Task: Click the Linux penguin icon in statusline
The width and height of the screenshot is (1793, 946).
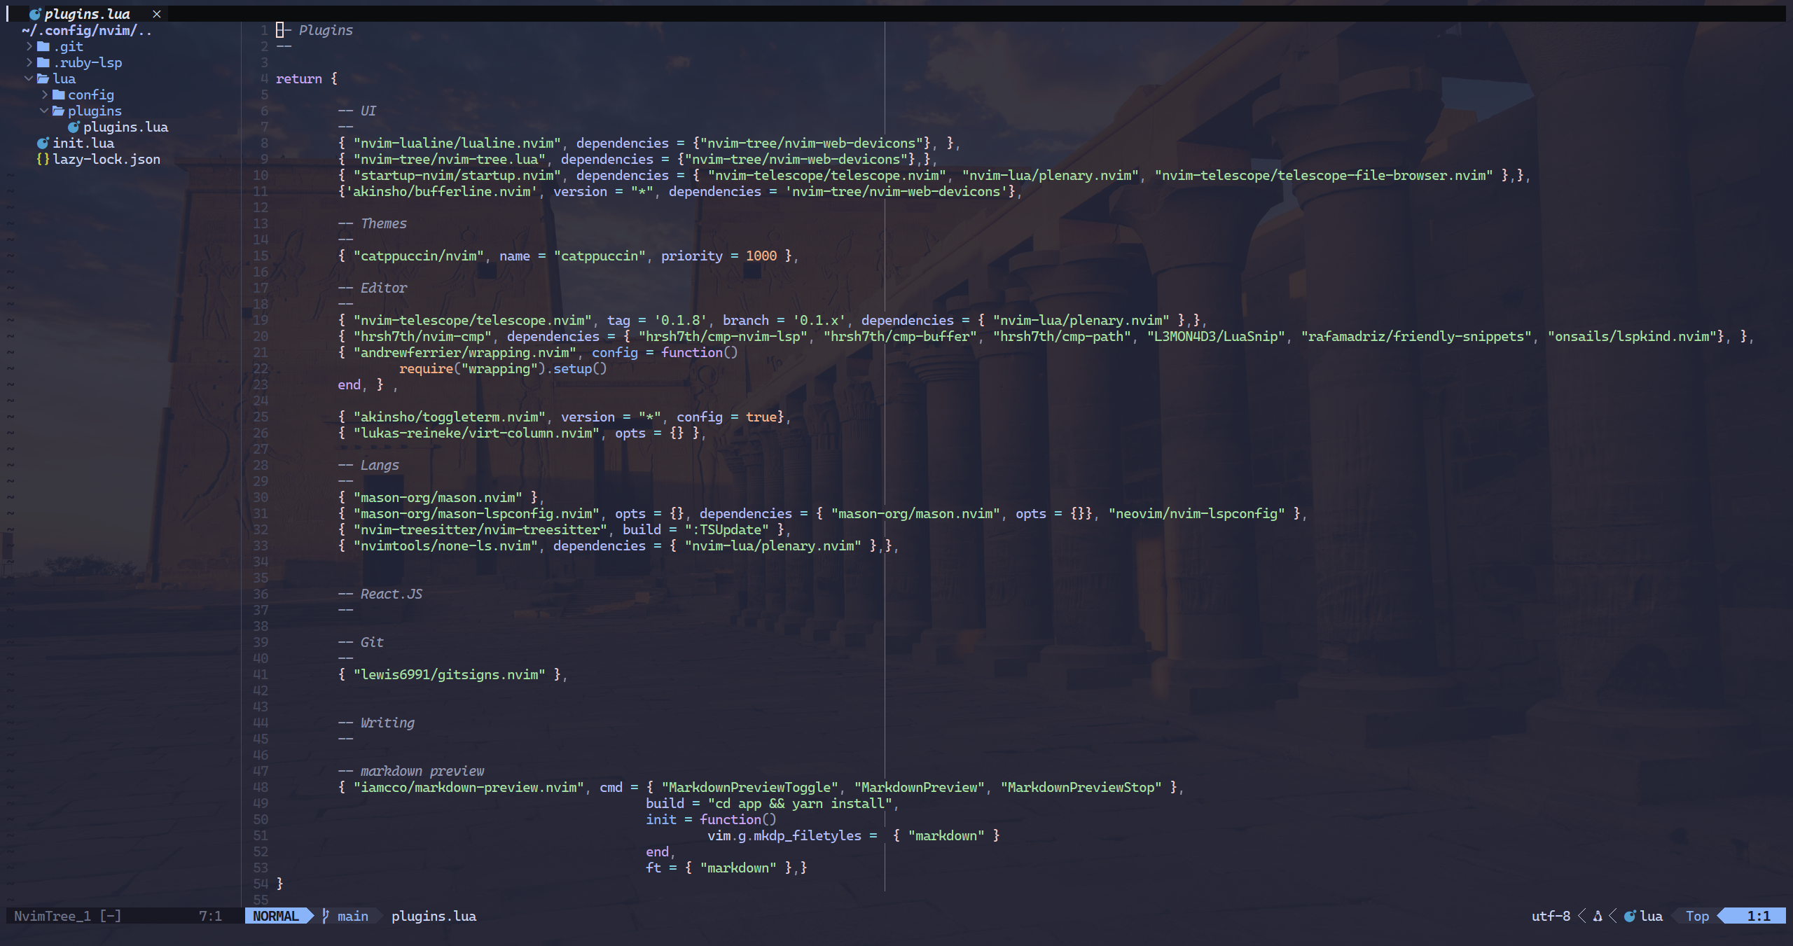Action: click(x=1598, y=916)
